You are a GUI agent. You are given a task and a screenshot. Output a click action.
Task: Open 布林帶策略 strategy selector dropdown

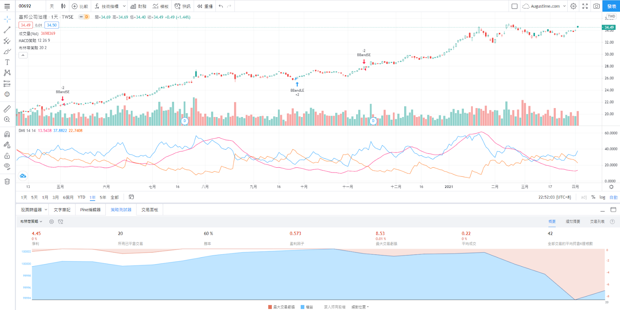coord(31,222)
